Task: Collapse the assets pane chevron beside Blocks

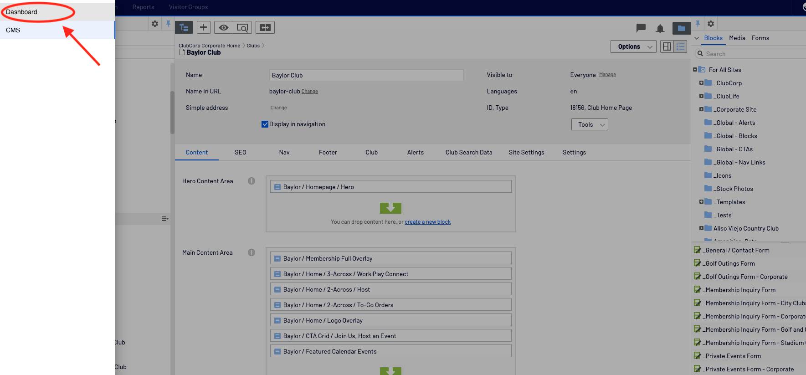Action: [x=697, y=38]
